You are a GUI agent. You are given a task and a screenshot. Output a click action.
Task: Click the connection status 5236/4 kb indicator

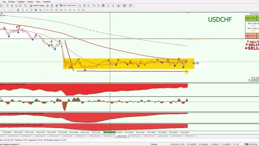tap(251, 144)
